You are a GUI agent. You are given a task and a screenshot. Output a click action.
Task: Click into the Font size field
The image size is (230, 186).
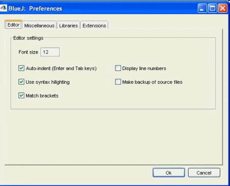(x=50, y=52)
